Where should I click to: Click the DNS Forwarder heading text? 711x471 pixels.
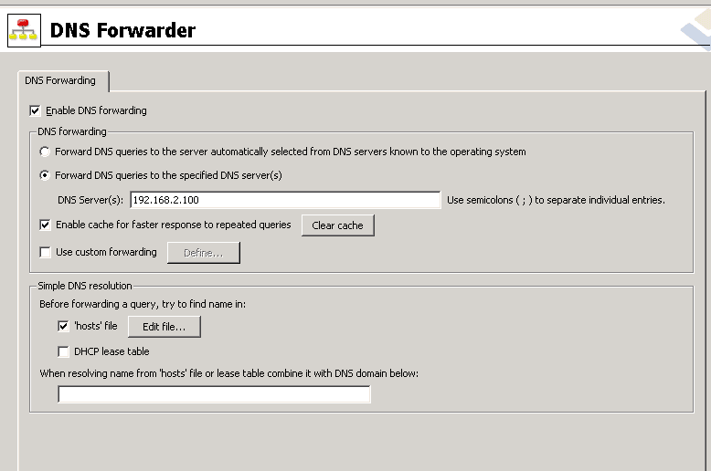click(122, 30)
